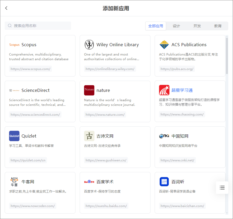
Task: Click the https://www.sciencedirect.com/ URL
Action: pyautogui.click(x=35, y=114)
